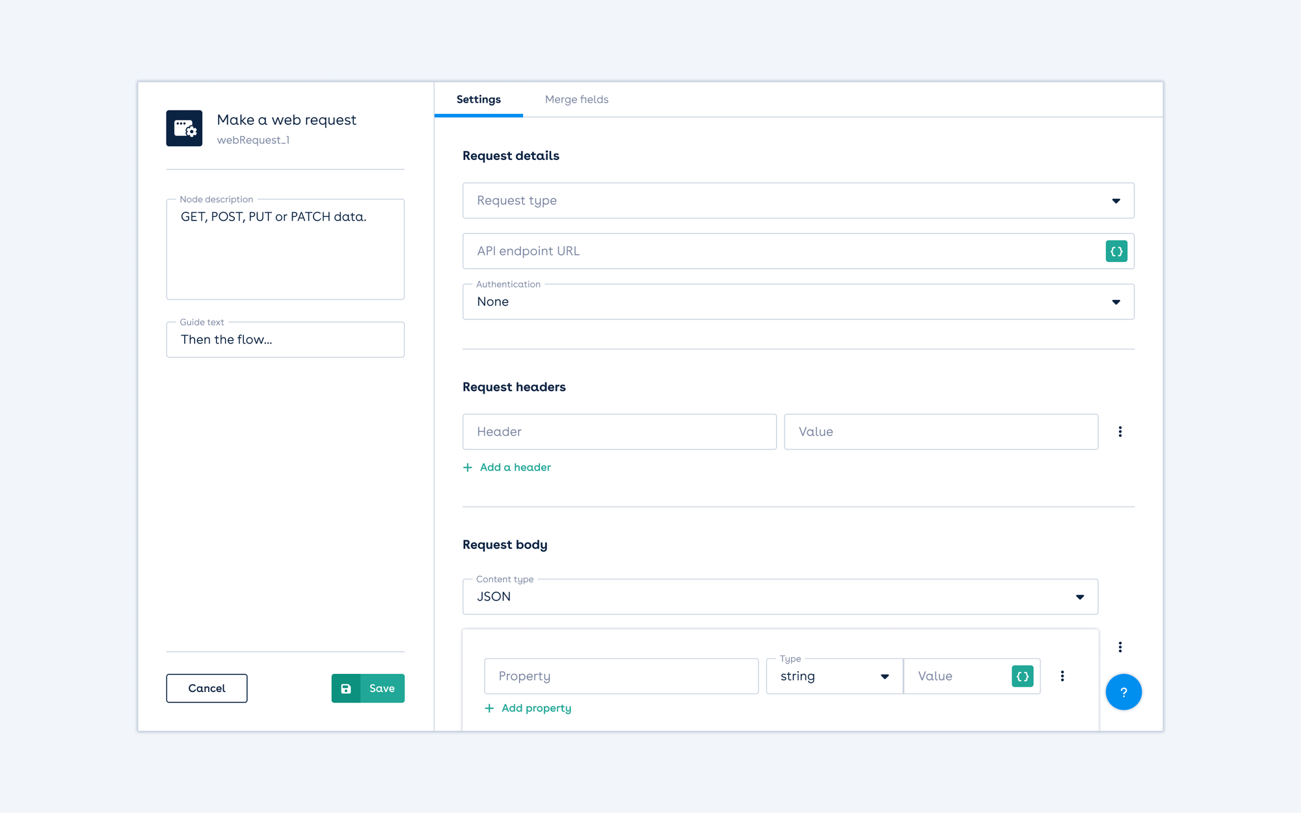Click the plus icon beside Add a header
1301x813 pixels.
(x=468, y=468)
